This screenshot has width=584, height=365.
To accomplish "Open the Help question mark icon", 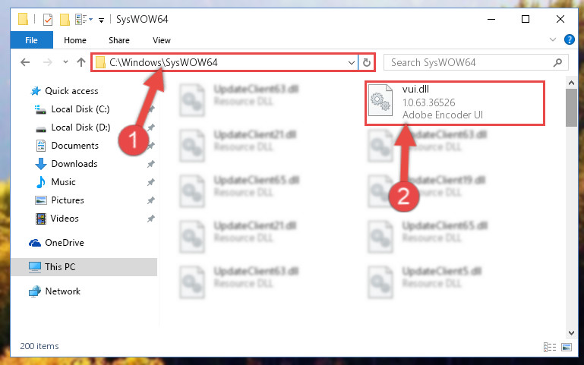I will (x=569, y=39).
